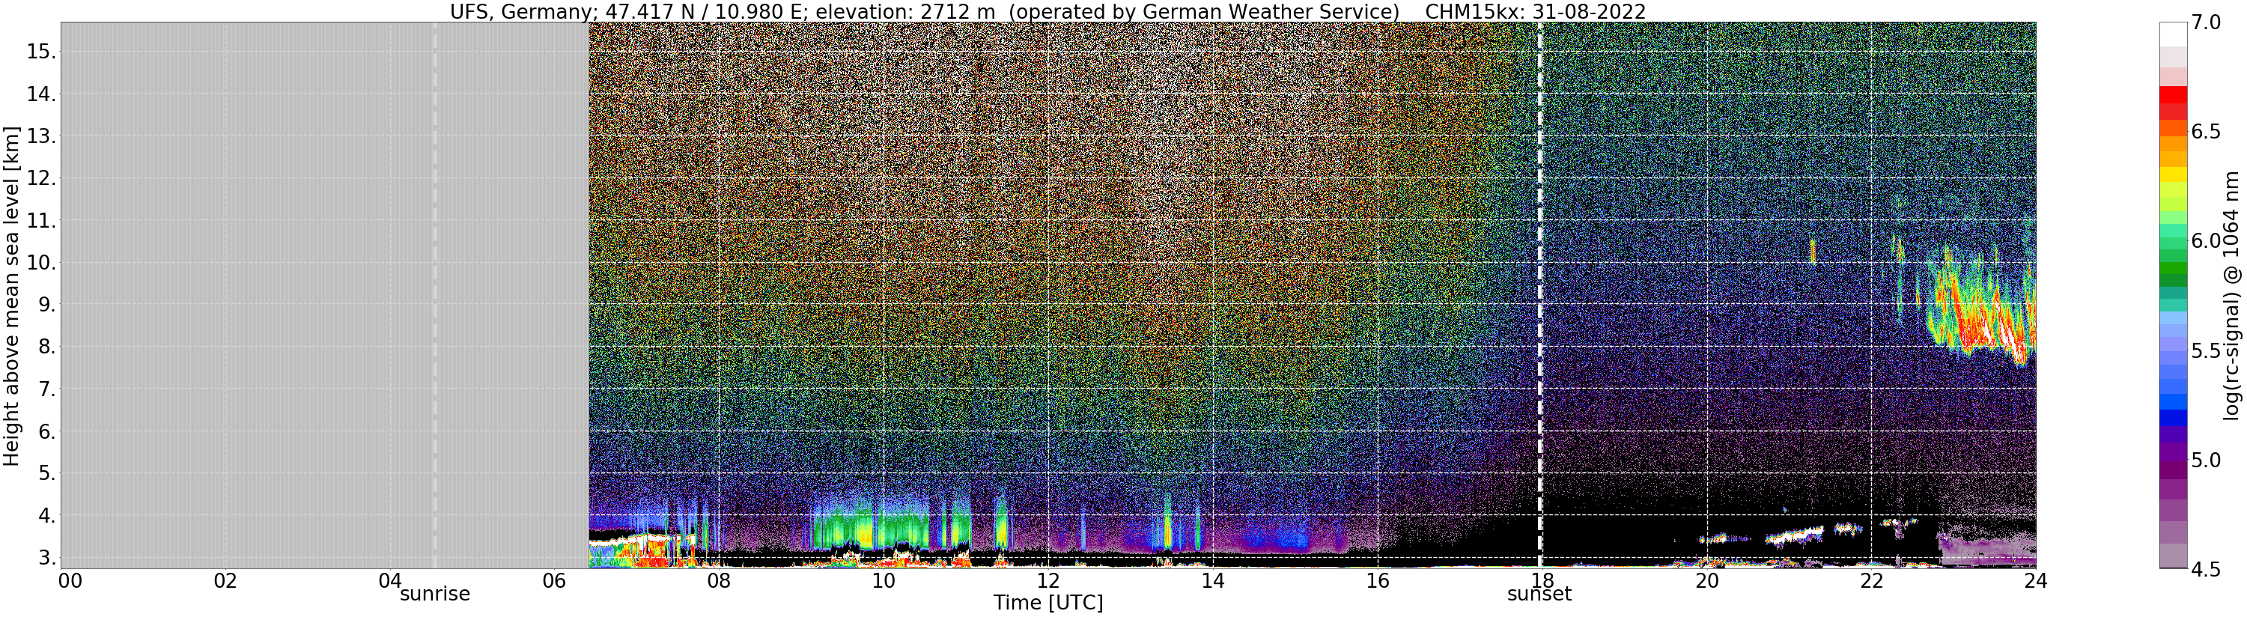Click the colorbar label 'log(rc-signal) @ 1064 nm'

[2231, 296]
